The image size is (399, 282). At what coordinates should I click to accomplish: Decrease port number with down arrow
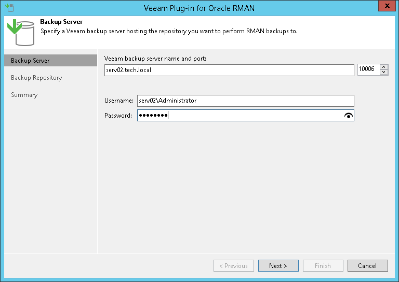coord(384,72)
